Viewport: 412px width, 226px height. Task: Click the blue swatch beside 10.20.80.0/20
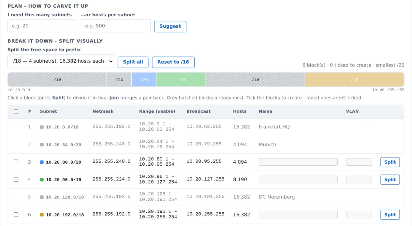click(x=42, y=162)
